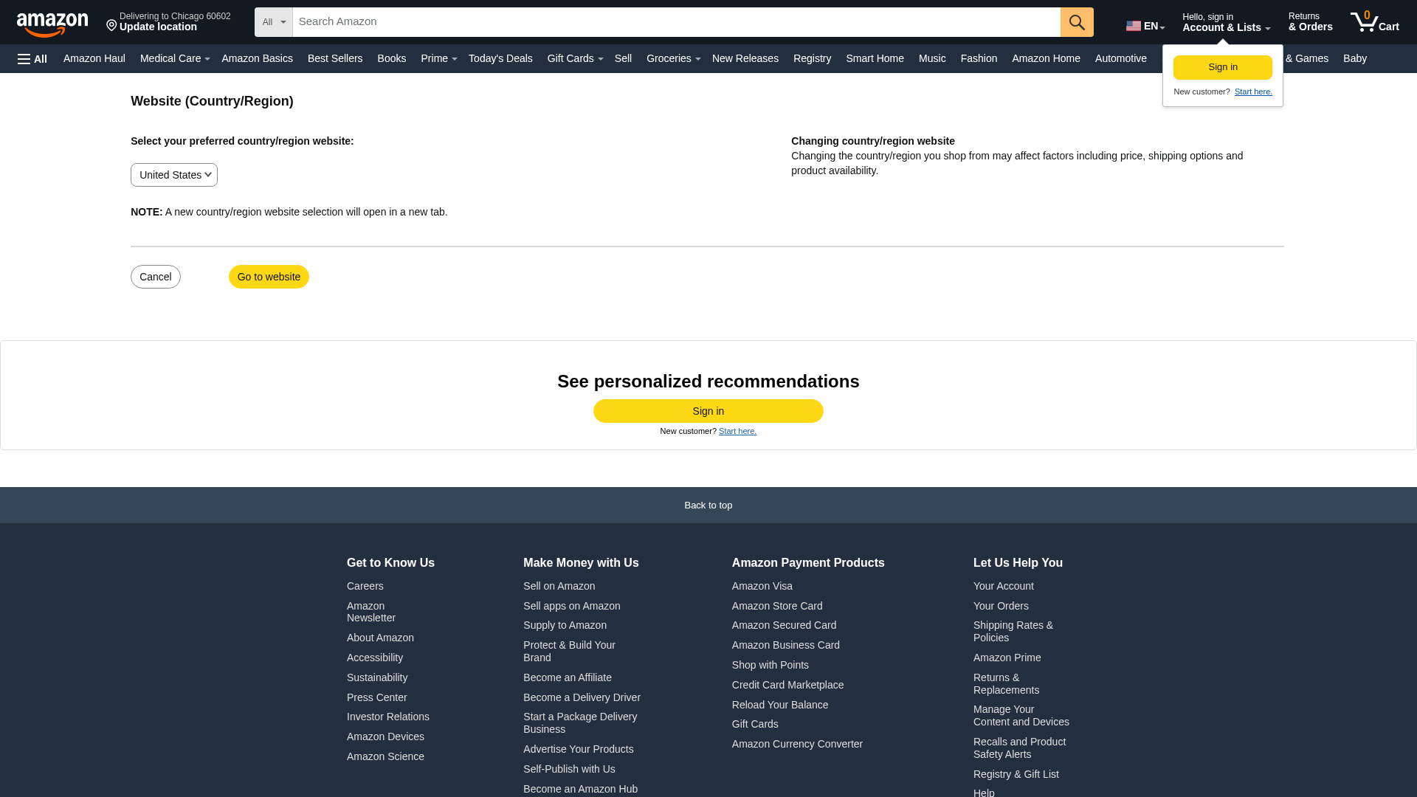Click the search magnifier button
The height and width of the screenshot is (797, 1417).
1077,22
